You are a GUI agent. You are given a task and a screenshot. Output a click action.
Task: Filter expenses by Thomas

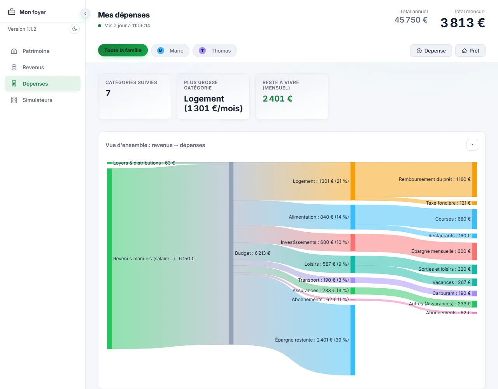point(215,51)
